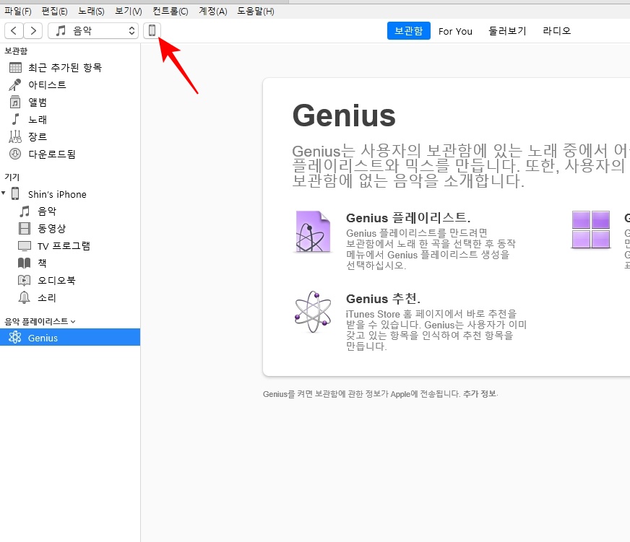
Task: Go forward with the right arrow button
Action: 33,30
